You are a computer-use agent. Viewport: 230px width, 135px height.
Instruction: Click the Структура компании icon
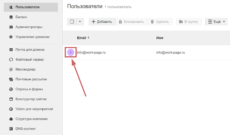(11, 119)
